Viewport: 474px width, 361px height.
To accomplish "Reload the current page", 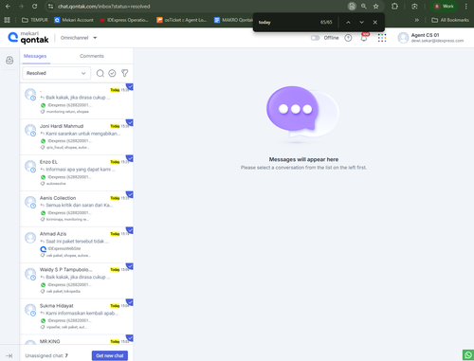I will [x=34, y=7].
